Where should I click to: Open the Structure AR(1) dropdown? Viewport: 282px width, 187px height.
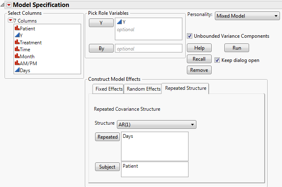pos(157,125)
